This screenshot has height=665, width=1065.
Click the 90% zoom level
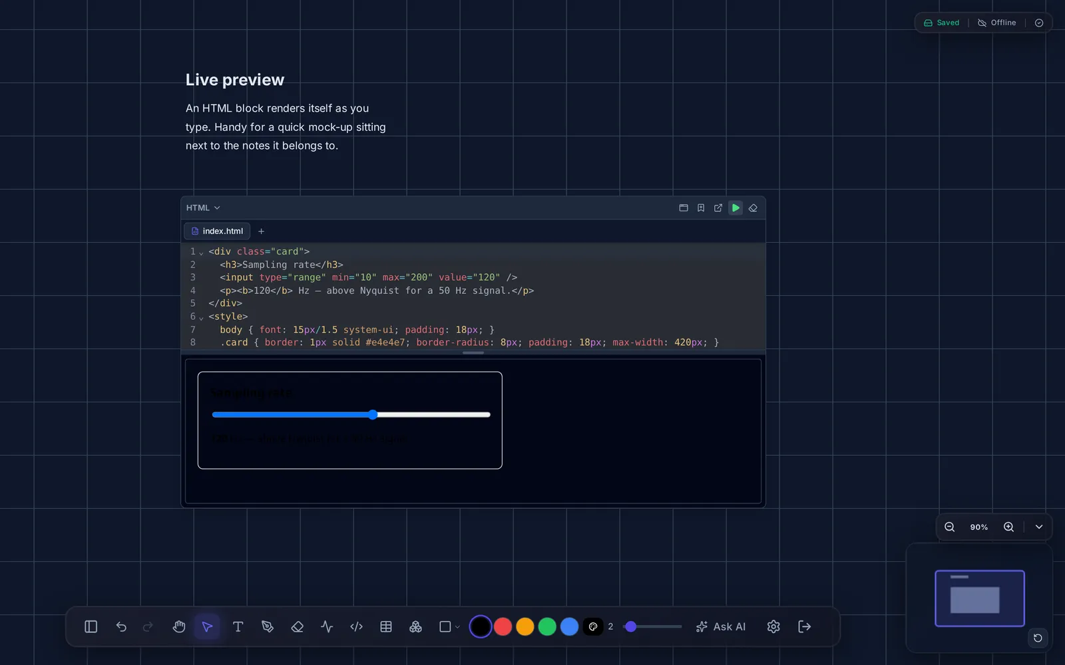click(x=979, y=527)
